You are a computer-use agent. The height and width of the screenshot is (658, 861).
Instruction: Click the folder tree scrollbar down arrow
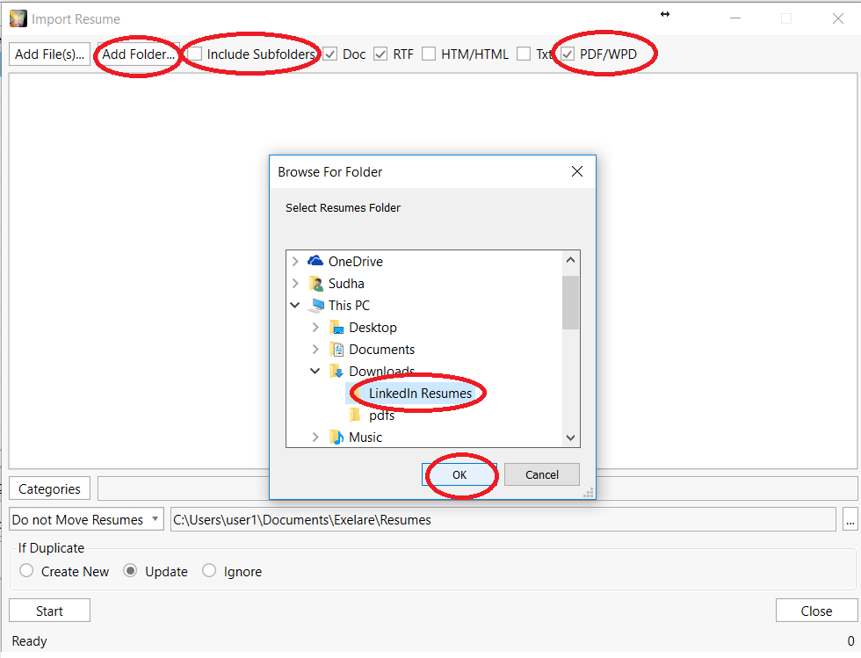click(x=570, y=437)
